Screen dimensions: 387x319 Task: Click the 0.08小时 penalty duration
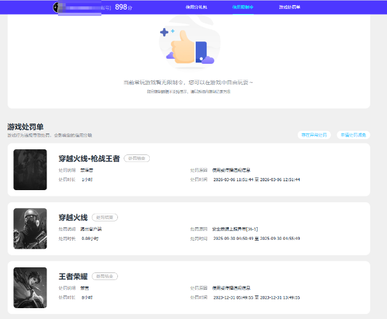coord(90,239)
